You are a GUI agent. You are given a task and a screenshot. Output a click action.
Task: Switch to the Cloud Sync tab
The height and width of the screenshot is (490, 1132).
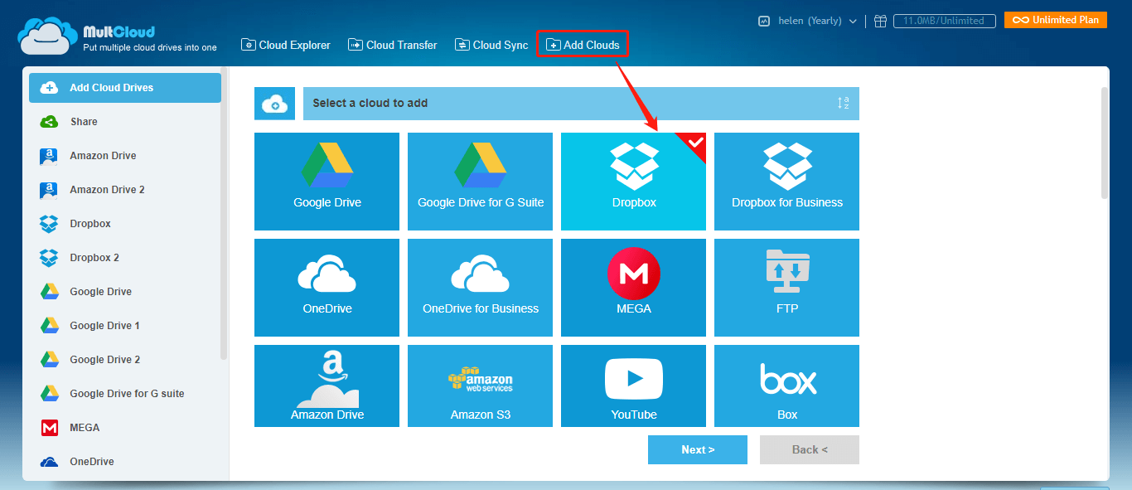[491, 45]
